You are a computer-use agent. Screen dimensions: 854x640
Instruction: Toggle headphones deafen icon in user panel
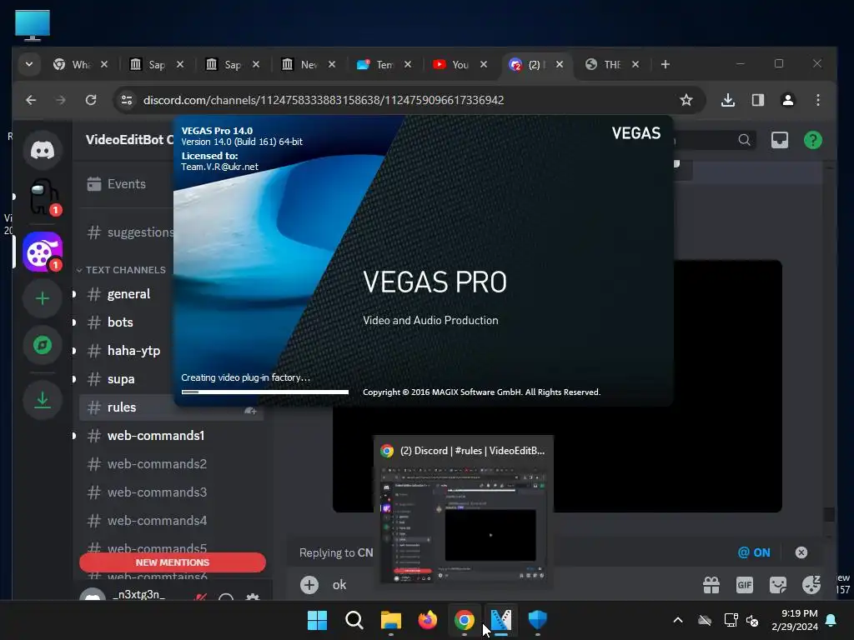(226, 597)
